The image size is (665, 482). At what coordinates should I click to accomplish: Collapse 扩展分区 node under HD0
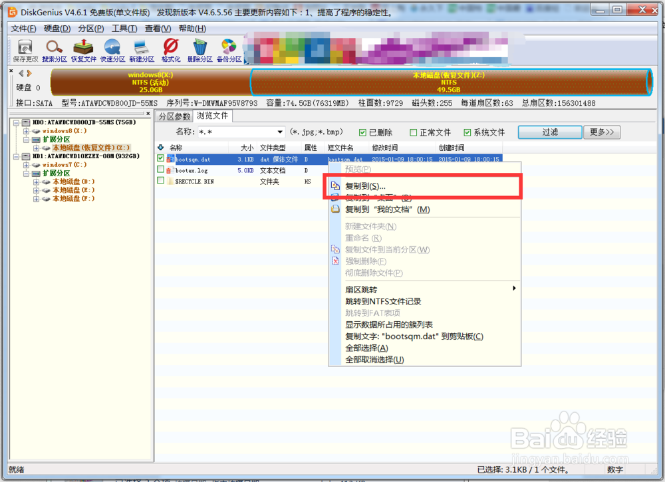pos(27,140)
